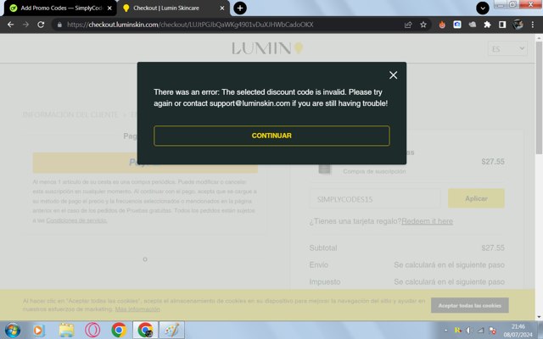Close the Checkout Lumin Skincare tab
Image resolution: width=543 pixels, height=339 pixels.
click(222, 8)
